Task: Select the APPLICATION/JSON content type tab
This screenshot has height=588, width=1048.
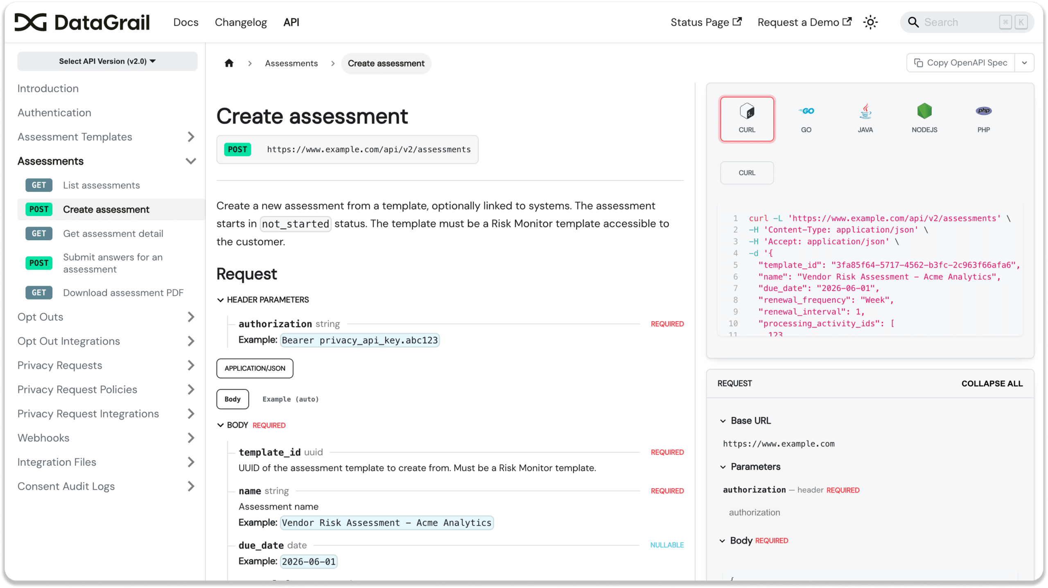Action: click(255, 368)
